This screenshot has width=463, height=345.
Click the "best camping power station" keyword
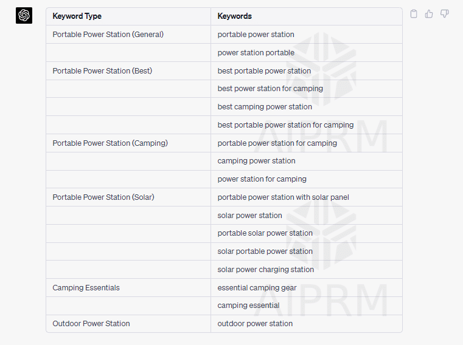click(x=265, y=107)
